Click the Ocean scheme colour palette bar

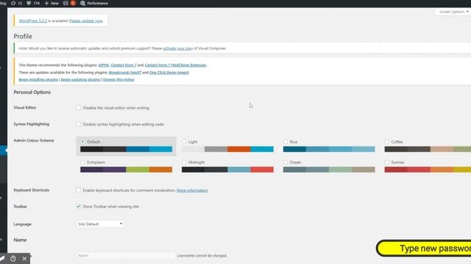pos(329,169)
